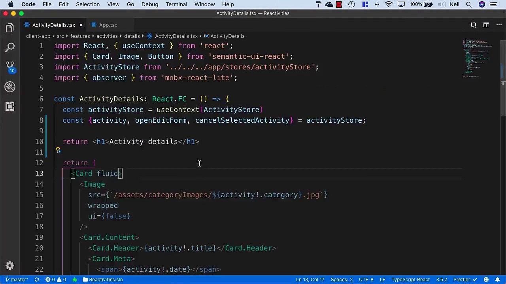Close the ActivityDetails.tsx tab
The width and height of the screenshot is (506, 284).
(81, 25)
